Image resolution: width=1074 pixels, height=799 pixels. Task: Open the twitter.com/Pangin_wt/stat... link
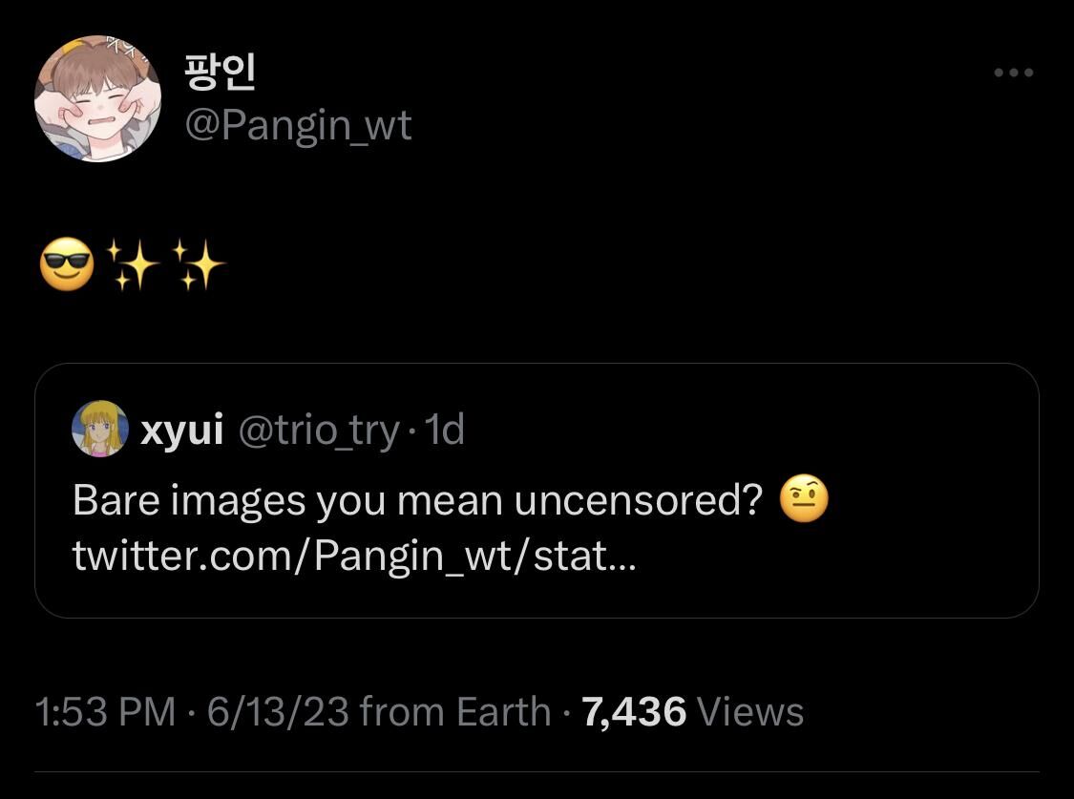(x=353, y=555)
